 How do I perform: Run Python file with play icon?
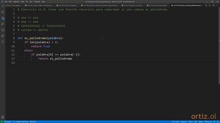(210, 5)
